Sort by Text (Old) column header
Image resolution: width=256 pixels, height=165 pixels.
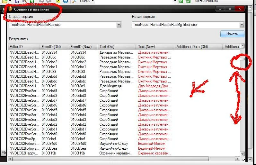tap(116, 47)
